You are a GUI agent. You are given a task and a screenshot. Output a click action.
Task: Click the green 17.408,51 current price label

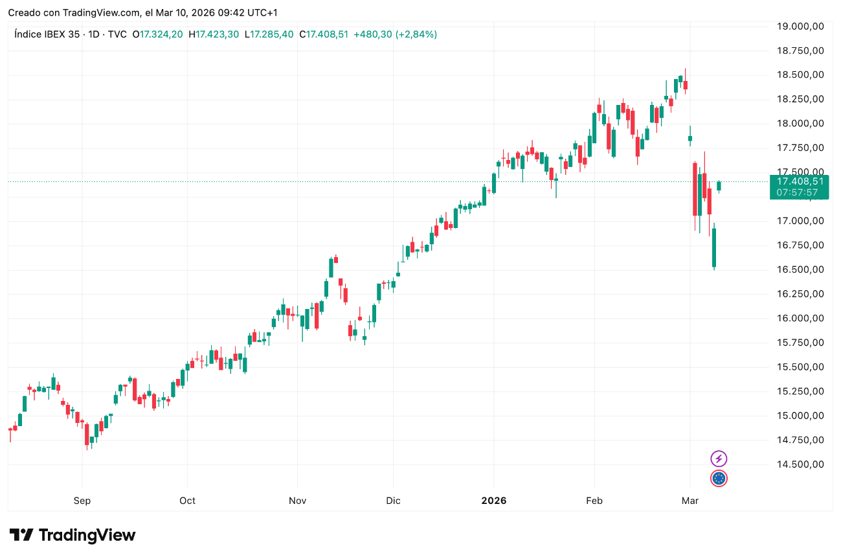coord(800,181)
